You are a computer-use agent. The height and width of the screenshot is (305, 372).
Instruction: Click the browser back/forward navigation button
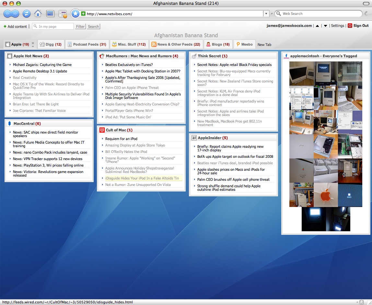point(11,14)
